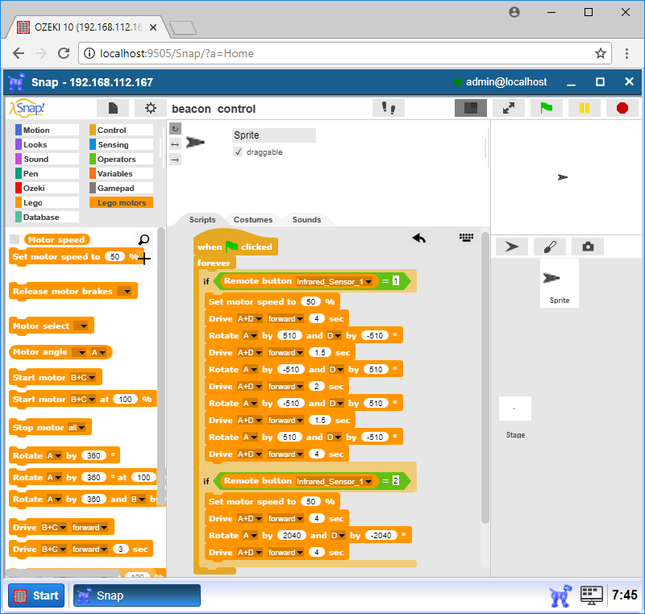Select the Lego motors category

click(121, 202)
